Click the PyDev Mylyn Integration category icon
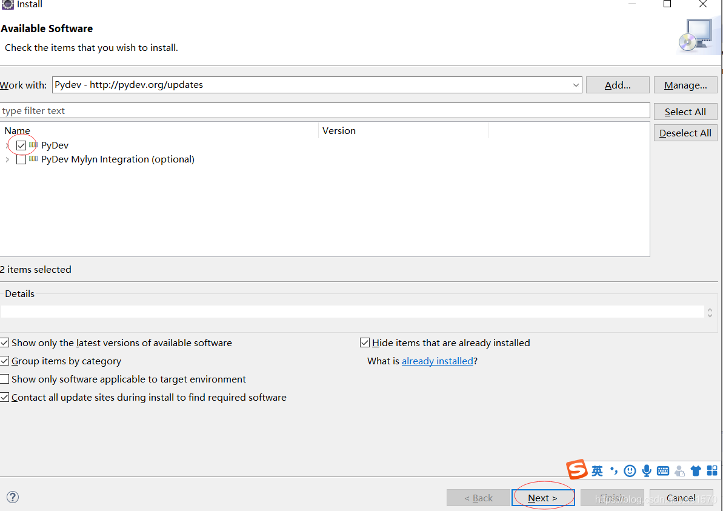The image size is (723, 511). point(33,159)
